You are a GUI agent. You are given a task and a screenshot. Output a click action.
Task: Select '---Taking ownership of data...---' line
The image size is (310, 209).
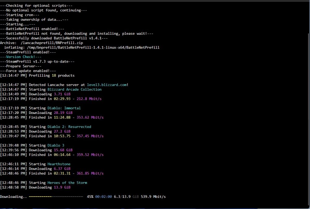34,20
